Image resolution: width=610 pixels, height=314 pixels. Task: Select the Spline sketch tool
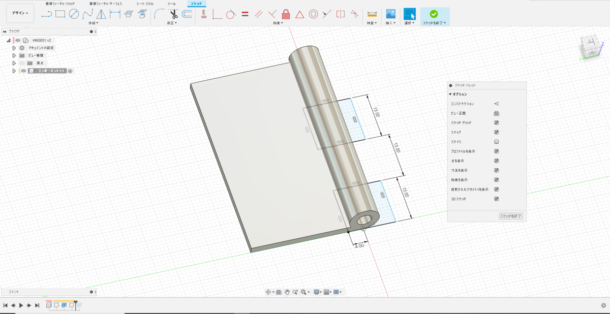click(x=87, y=14)
